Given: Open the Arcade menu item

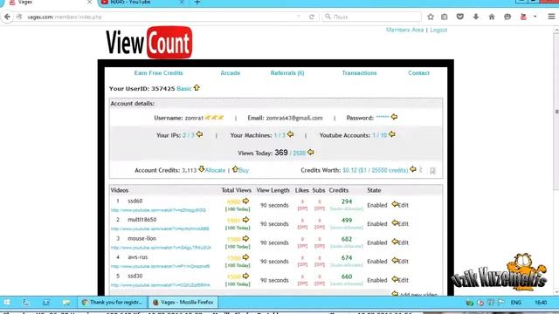Looking at the screenshot, I should 231,73.
